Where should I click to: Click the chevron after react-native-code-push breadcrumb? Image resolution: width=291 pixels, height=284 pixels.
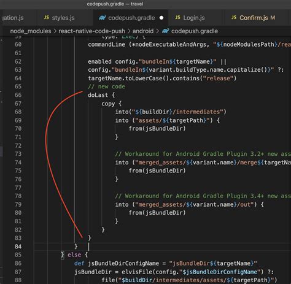[x=129, y=31]
